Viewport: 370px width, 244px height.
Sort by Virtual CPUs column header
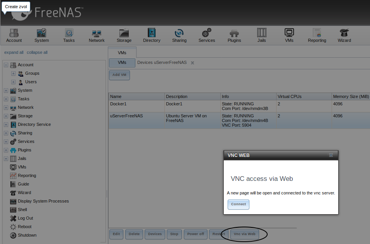pos(304,96)
